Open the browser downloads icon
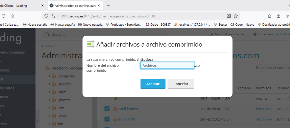290x128 pixels. tap(278, 16)
